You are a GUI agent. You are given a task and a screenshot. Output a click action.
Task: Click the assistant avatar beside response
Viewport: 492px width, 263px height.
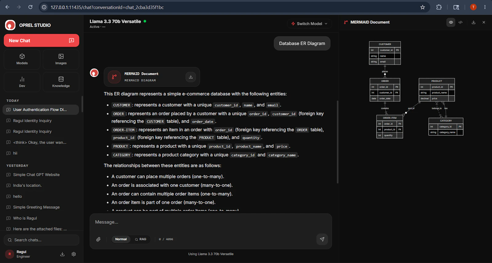pos(94,73)
